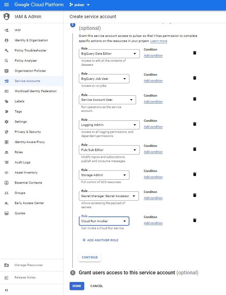This screenshot has width=226, height=295.
Task: Click ADD ANOTHER ROLE
Action: point(100,240)
